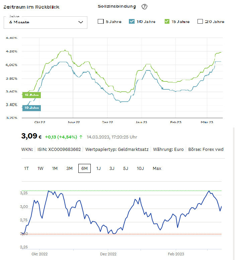Click the Sollzinsbindung help question mark icon

(144, 7)
